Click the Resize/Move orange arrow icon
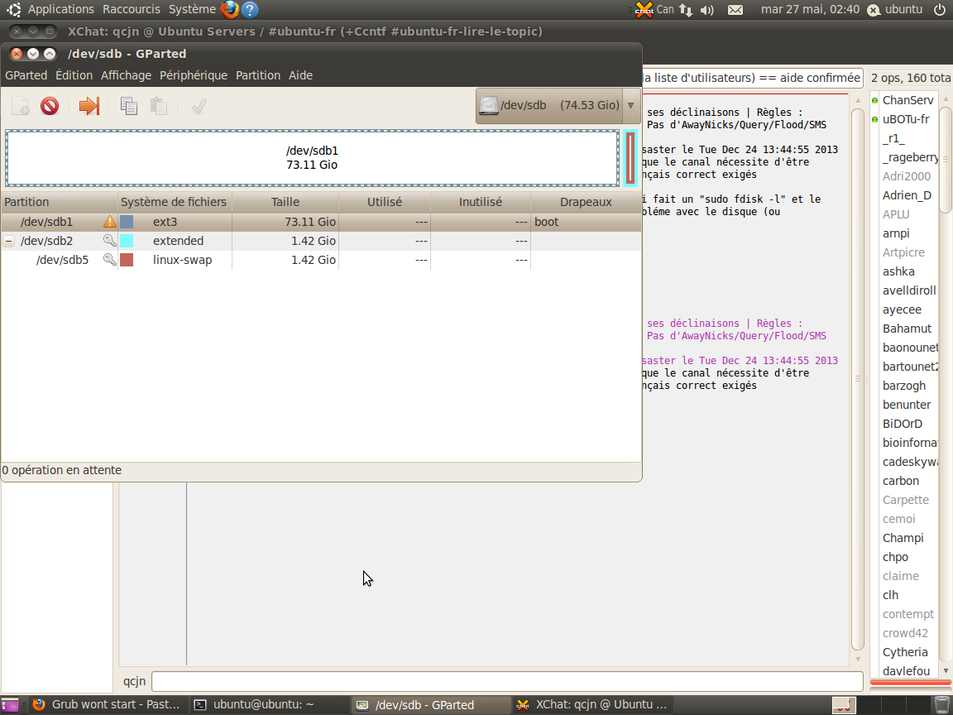The height and width of the screenshot is (715, 953). pos(89,106)
